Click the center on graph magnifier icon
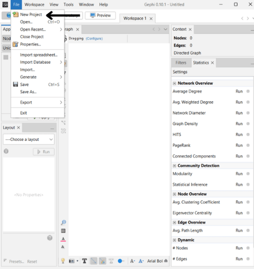The width and height of the screenshot is (254, 269). tap(63, 222)
